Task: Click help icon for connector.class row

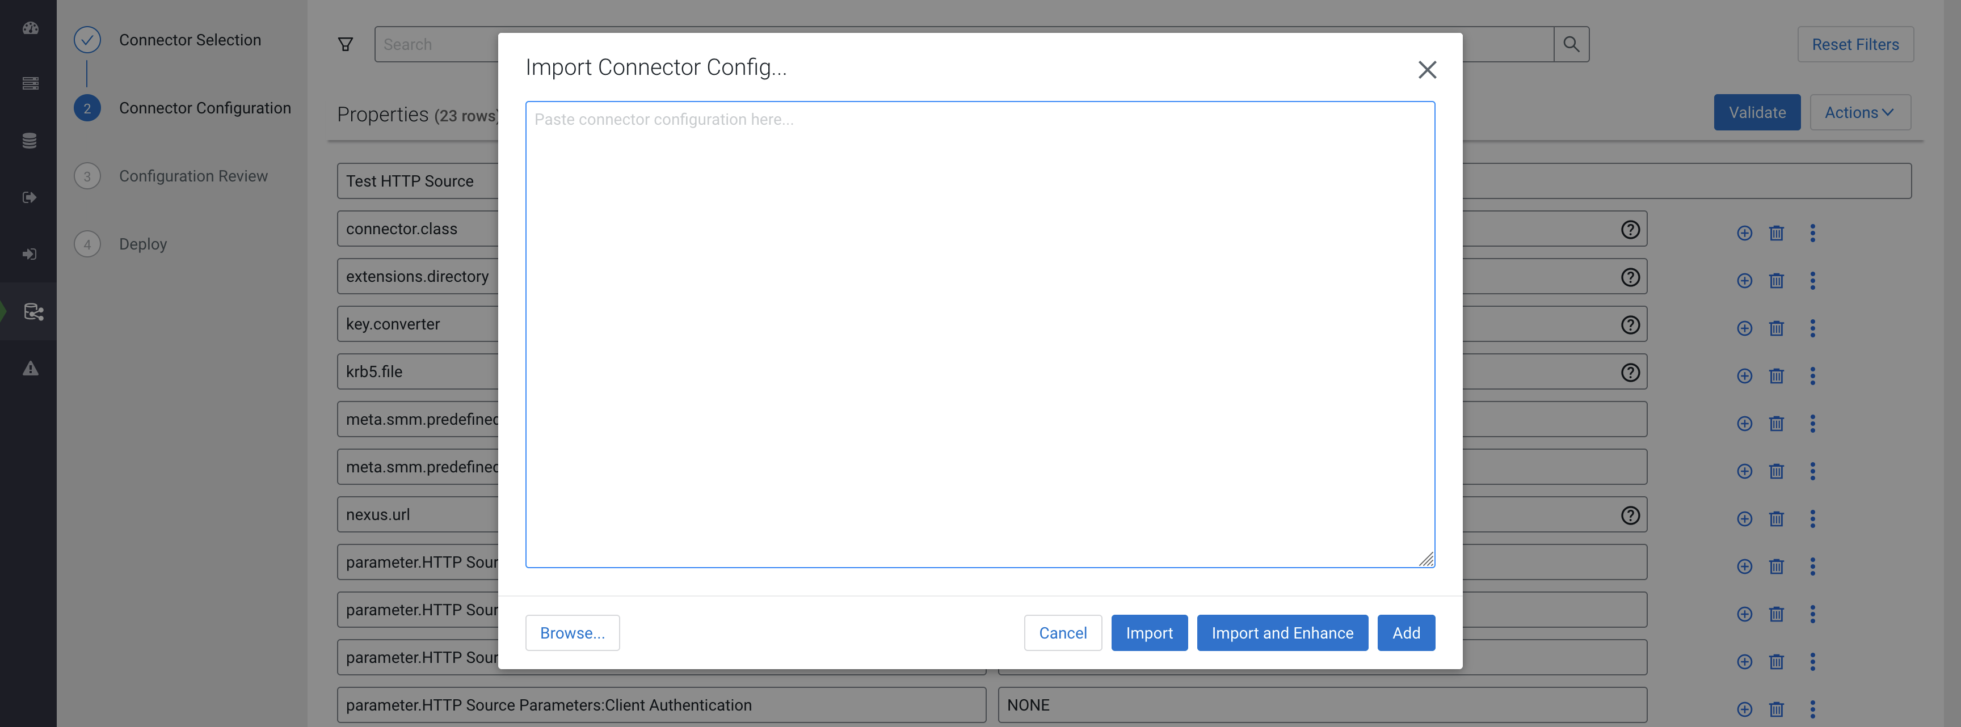Action: pyautogui.click(x=1630, y=230)
